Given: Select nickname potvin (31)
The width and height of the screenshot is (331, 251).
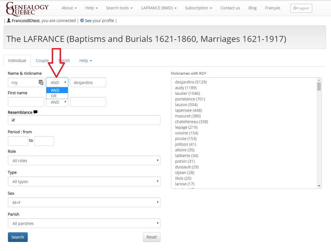Looking at the screenshot, I should coord(185,161).
